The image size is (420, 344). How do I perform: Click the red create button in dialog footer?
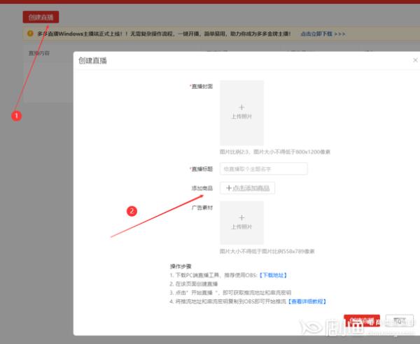tap(362, 321)
